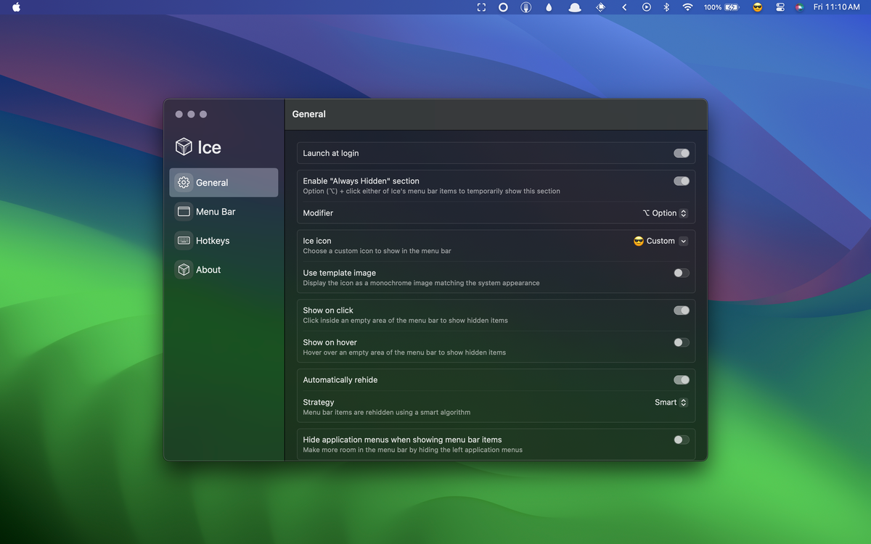
Task: Click the microphone dictation icon in menu bar
Action: point(526,7)
